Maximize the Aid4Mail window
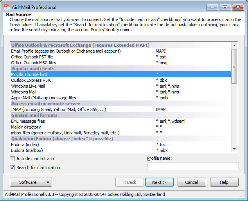This screenshot has width=248, height=201. [x=225, y=7]
